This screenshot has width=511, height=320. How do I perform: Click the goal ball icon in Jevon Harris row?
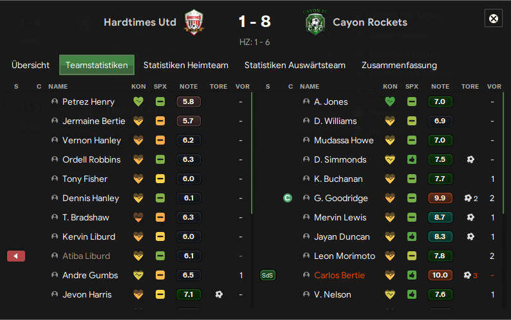tap(219, 294)
